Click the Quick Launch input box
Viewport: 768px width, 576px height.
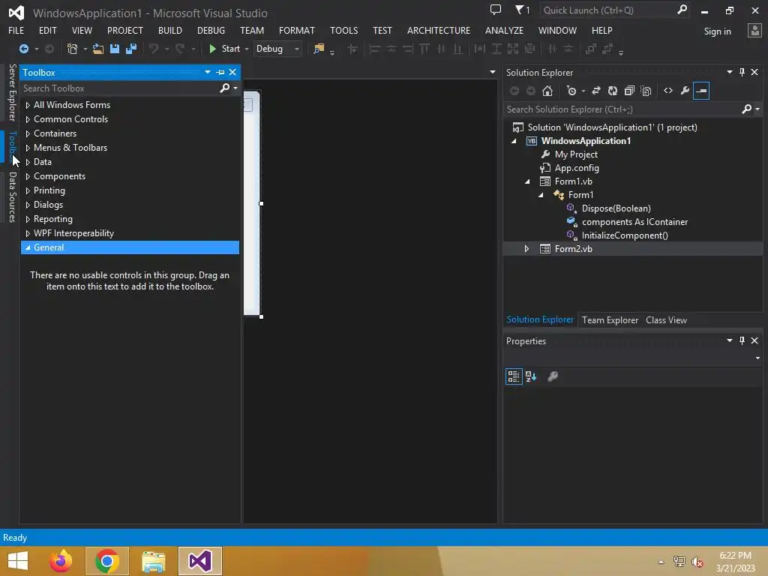pyautogui.click(x=607, y=10)
